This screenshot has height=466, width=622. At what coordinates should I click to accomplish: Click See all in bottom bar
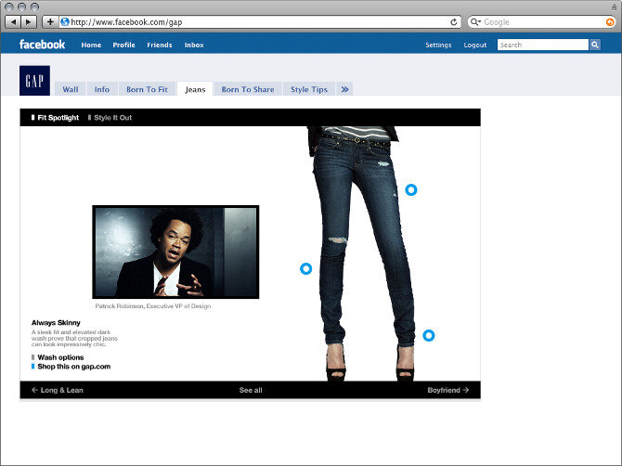251,390
